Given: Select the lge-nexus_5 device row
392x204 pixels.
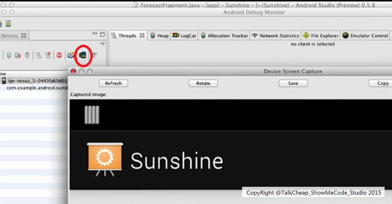Looking at the screenshot, I should click(x=34, y=81).
